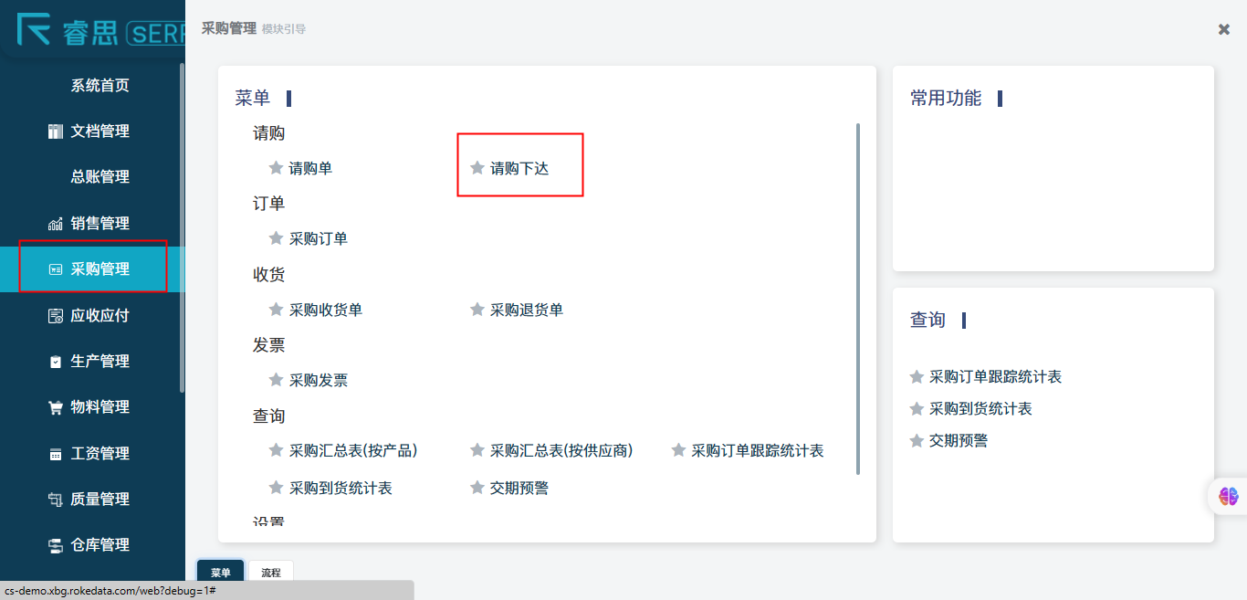Image resolution: width=1247 pixels, height=600 pixels.
Task: Close the 采购管理 module guide
Action: coord(1223,29)
